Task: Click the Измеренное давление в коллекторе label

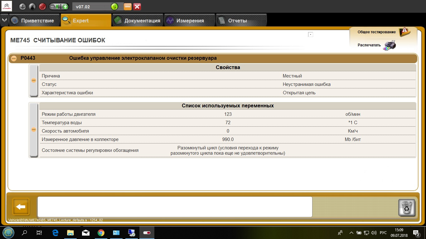Action: click(80, 139)
